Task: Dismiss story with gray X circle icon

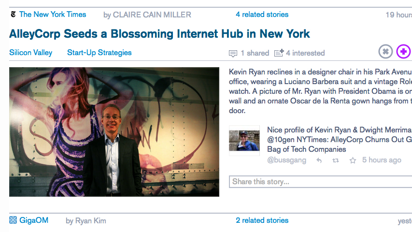Action: coord(385,52)
